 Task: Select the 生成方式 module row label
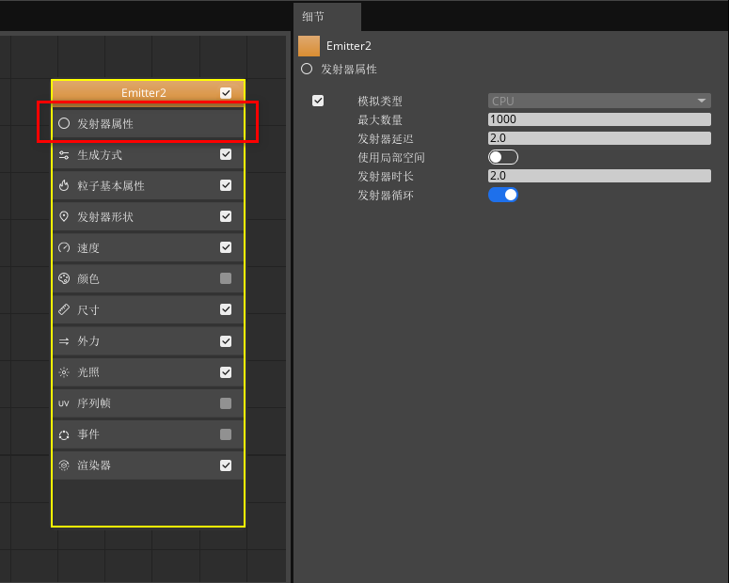click(x=100, y=155)
